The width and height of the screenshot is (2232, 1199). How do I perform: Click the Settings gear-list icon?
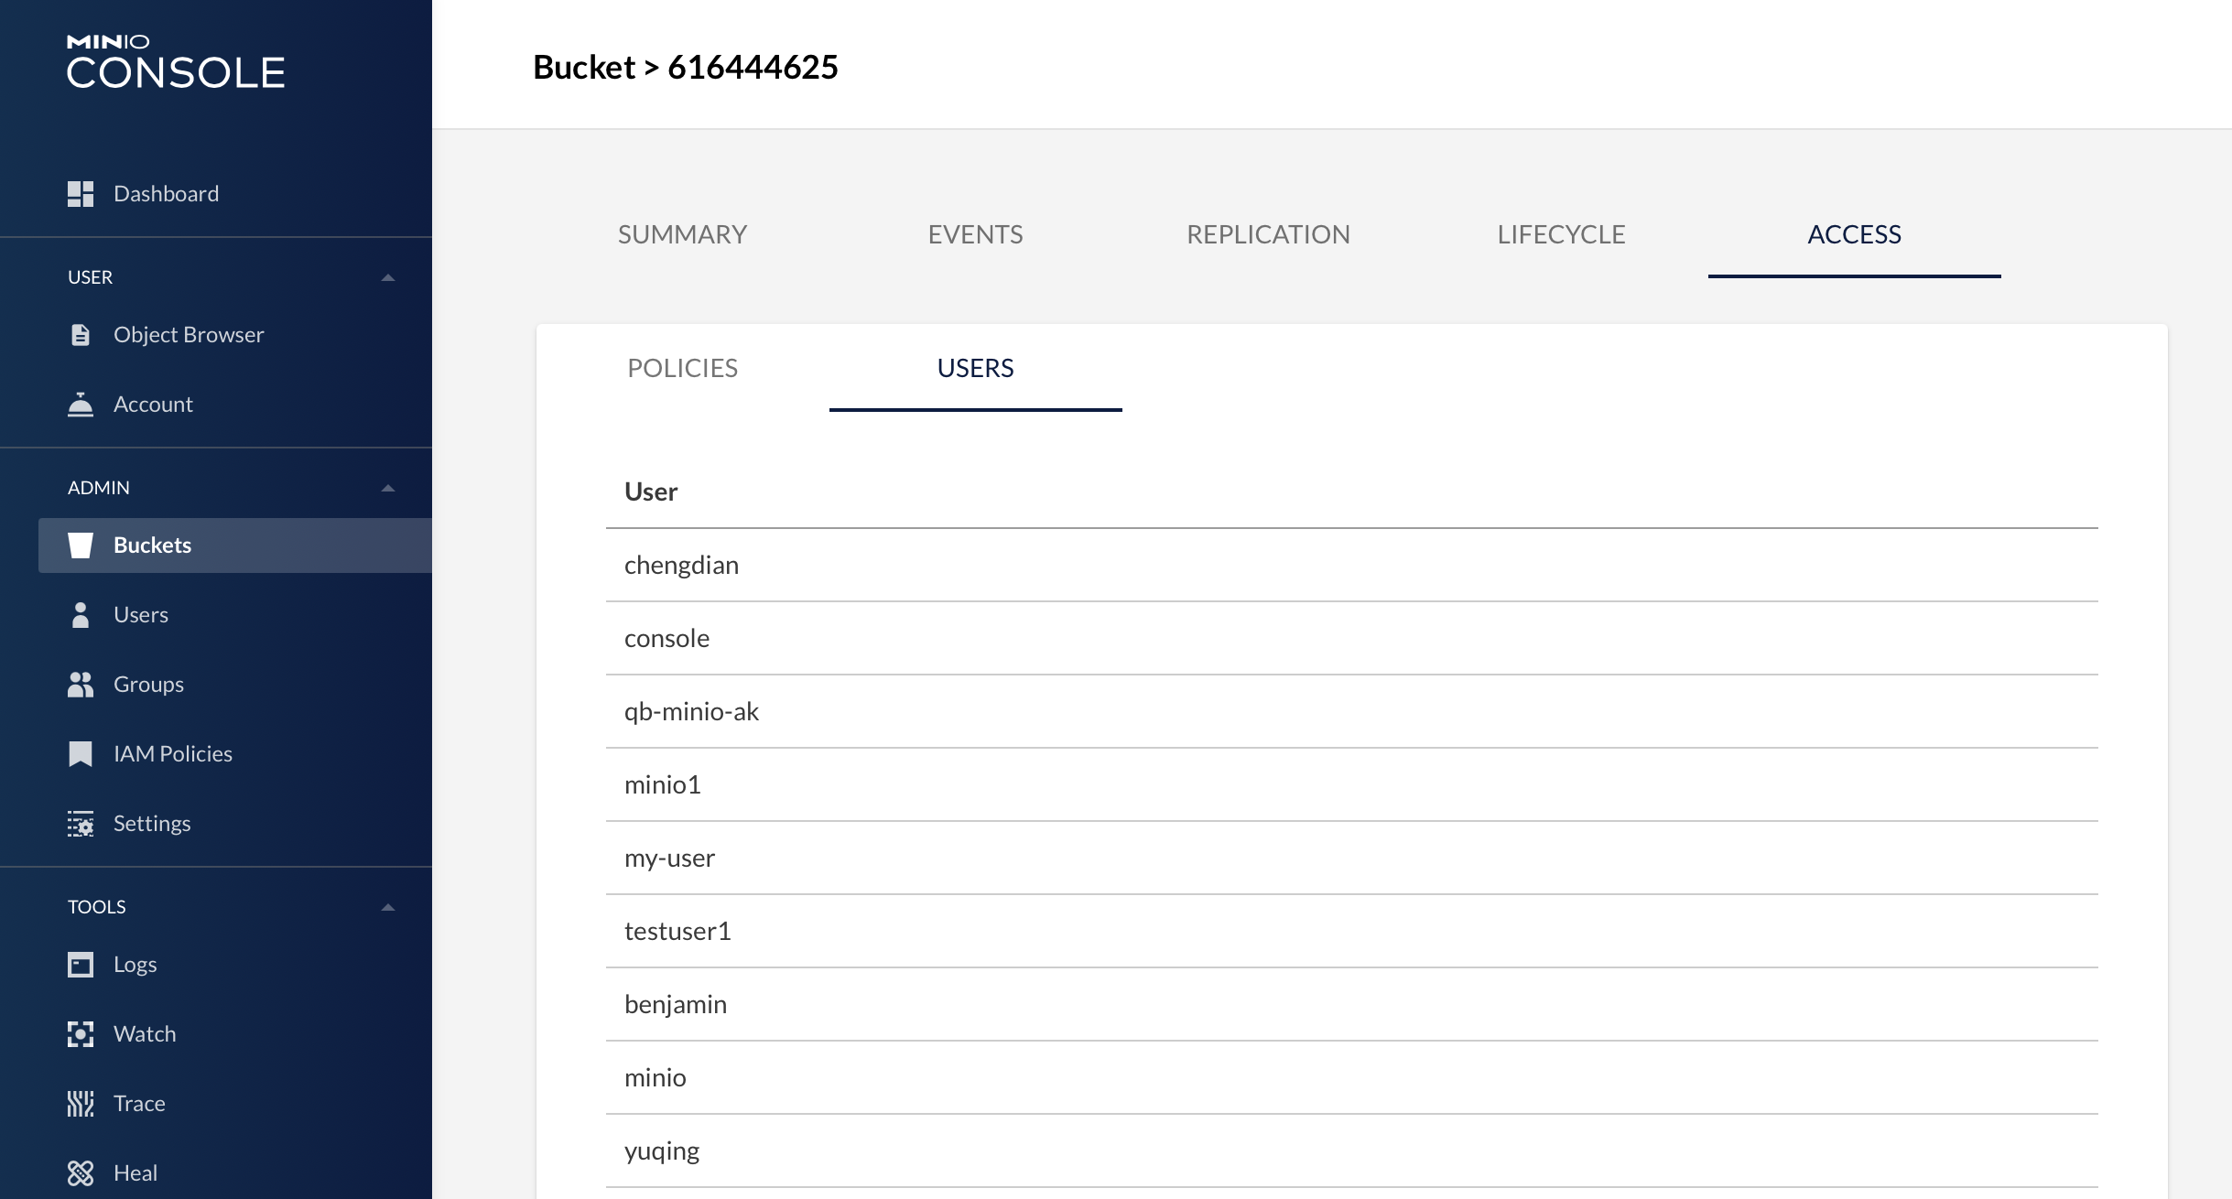[81, 824]
